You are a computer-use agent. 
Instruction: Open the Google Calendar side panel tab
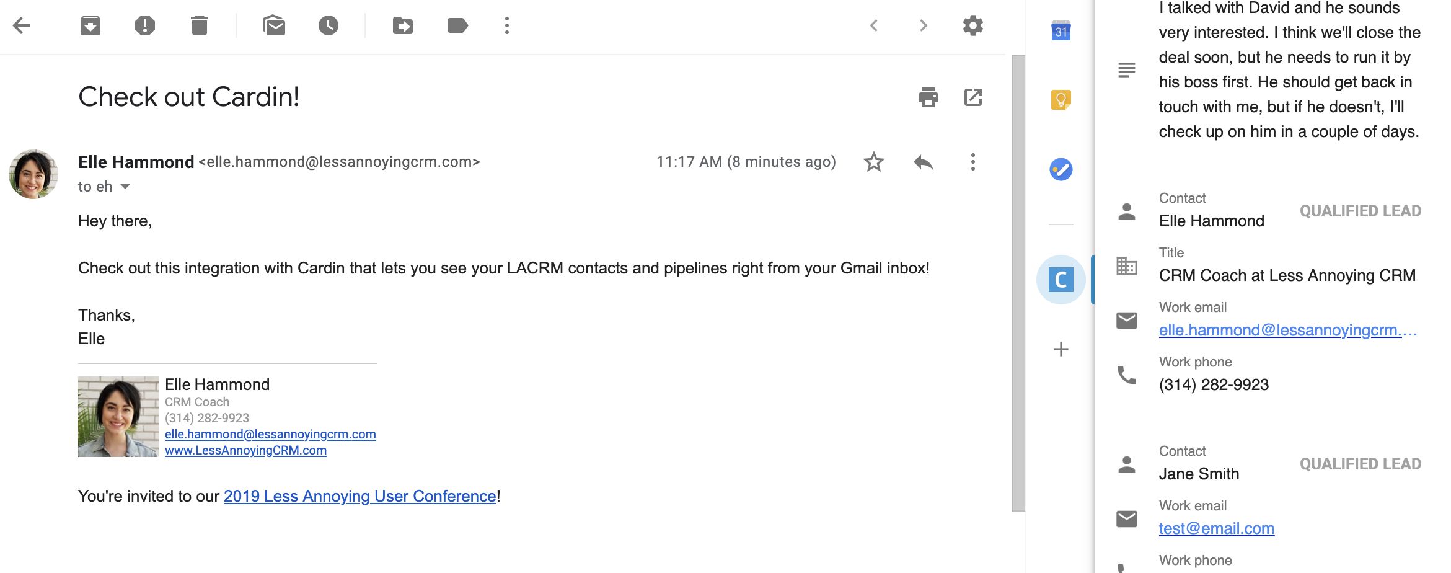[x=1061, y=30]
